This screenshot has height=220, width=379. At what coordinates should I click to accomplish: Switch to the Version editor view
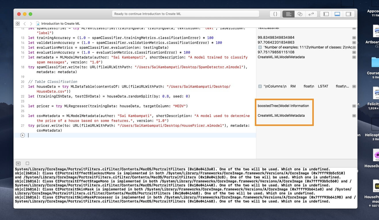point(311,14)
